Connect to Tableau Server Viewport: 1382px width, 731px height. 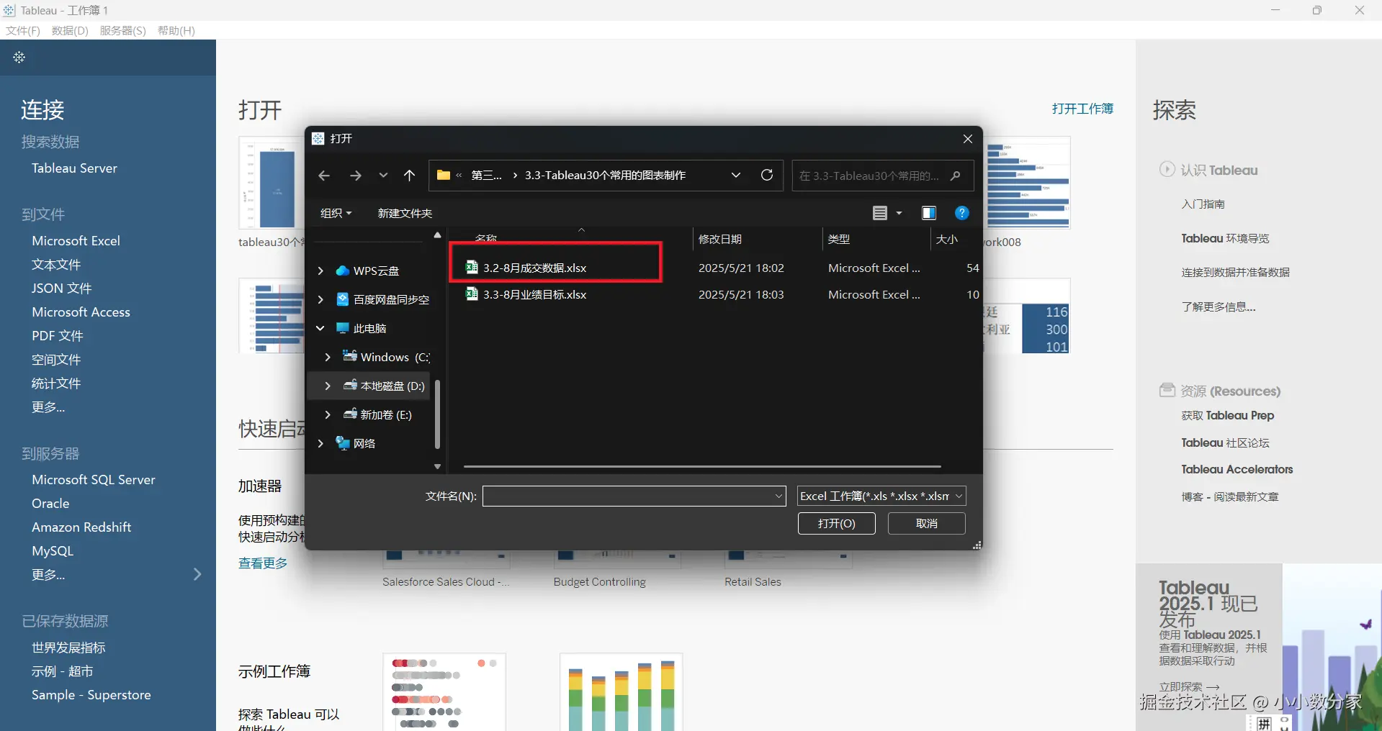[x=74, y=168]
